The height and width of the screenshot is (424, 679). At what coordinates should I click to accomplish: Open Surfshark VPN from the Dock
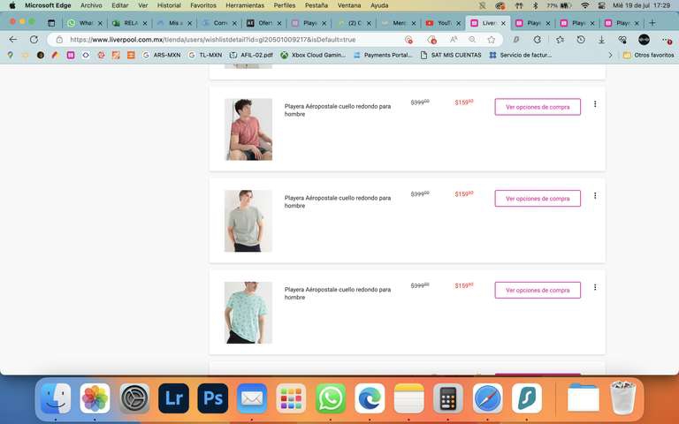pos(527,398)
